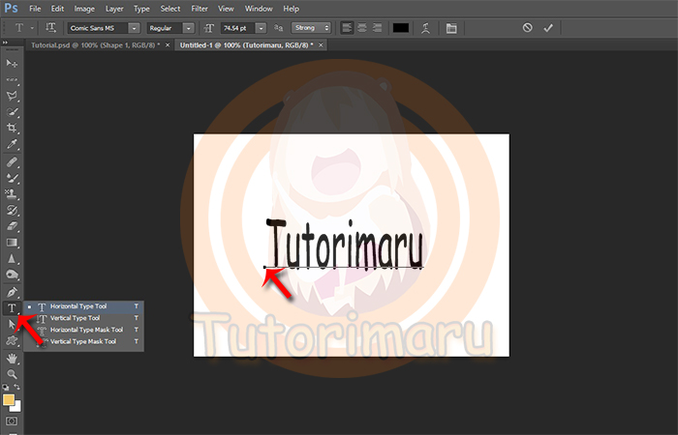Open the background color swatch

(17, 407)
